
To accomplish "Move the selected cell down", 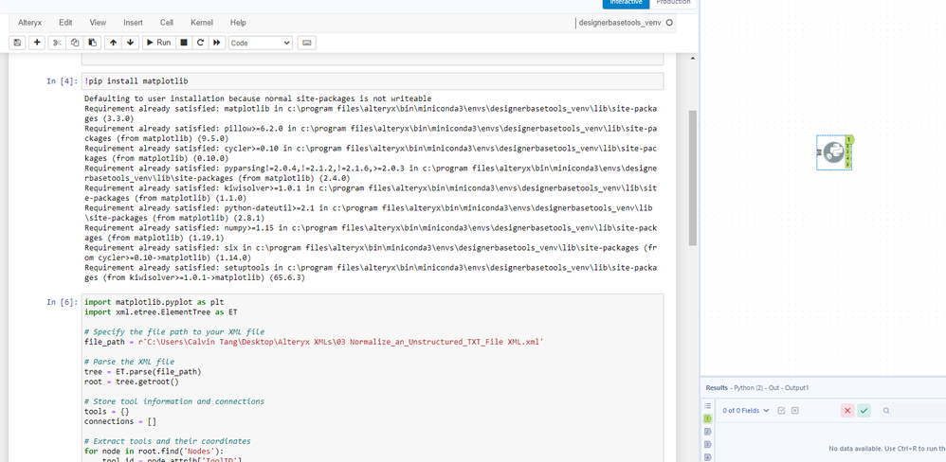I will 130,43.
